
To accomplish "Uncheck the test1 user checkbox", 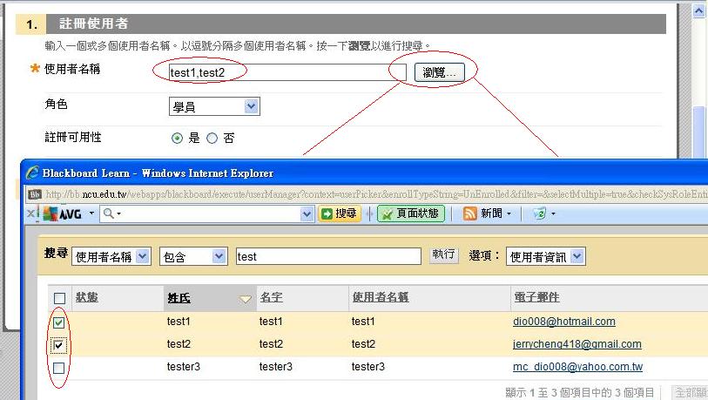I will [59, 322].
